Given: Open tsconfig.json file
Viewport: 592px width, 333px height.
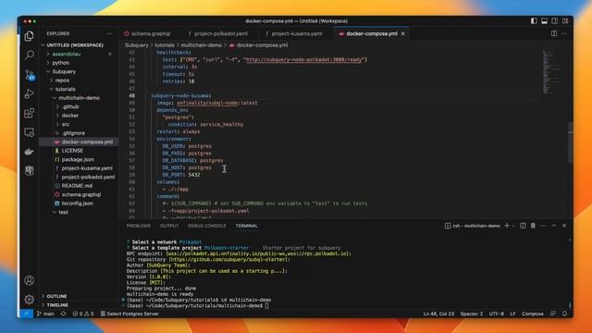Looking at the screenshot, I should (79, 203).
